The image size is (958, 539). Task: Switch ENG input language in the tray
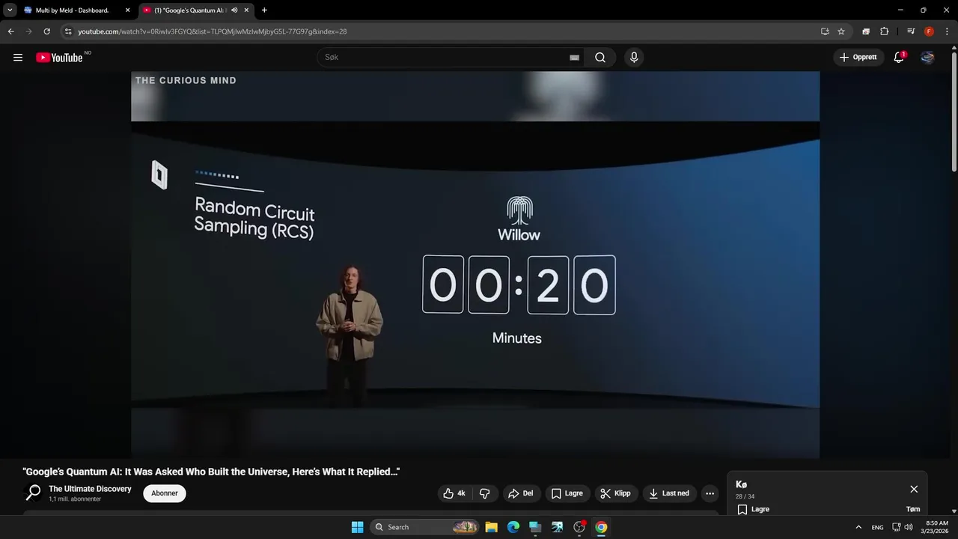point(877,527)
